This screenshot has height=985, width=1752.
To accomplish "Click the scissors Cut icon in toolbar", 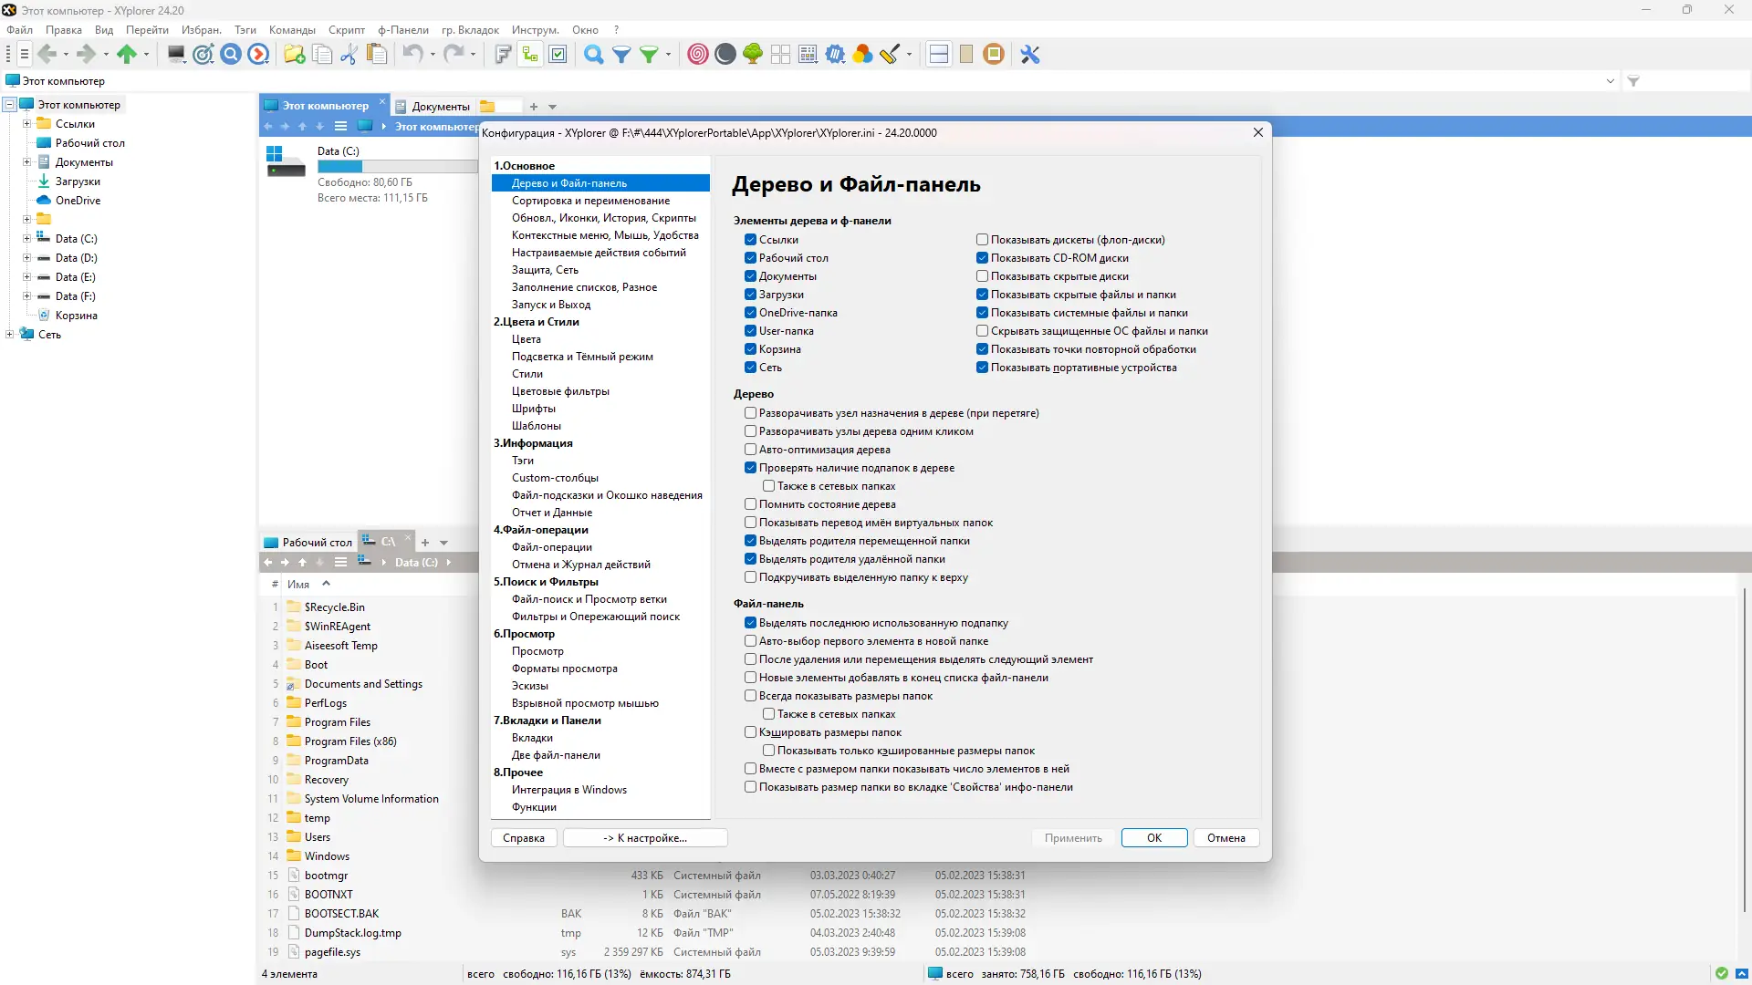I will (x=349, y=55).
